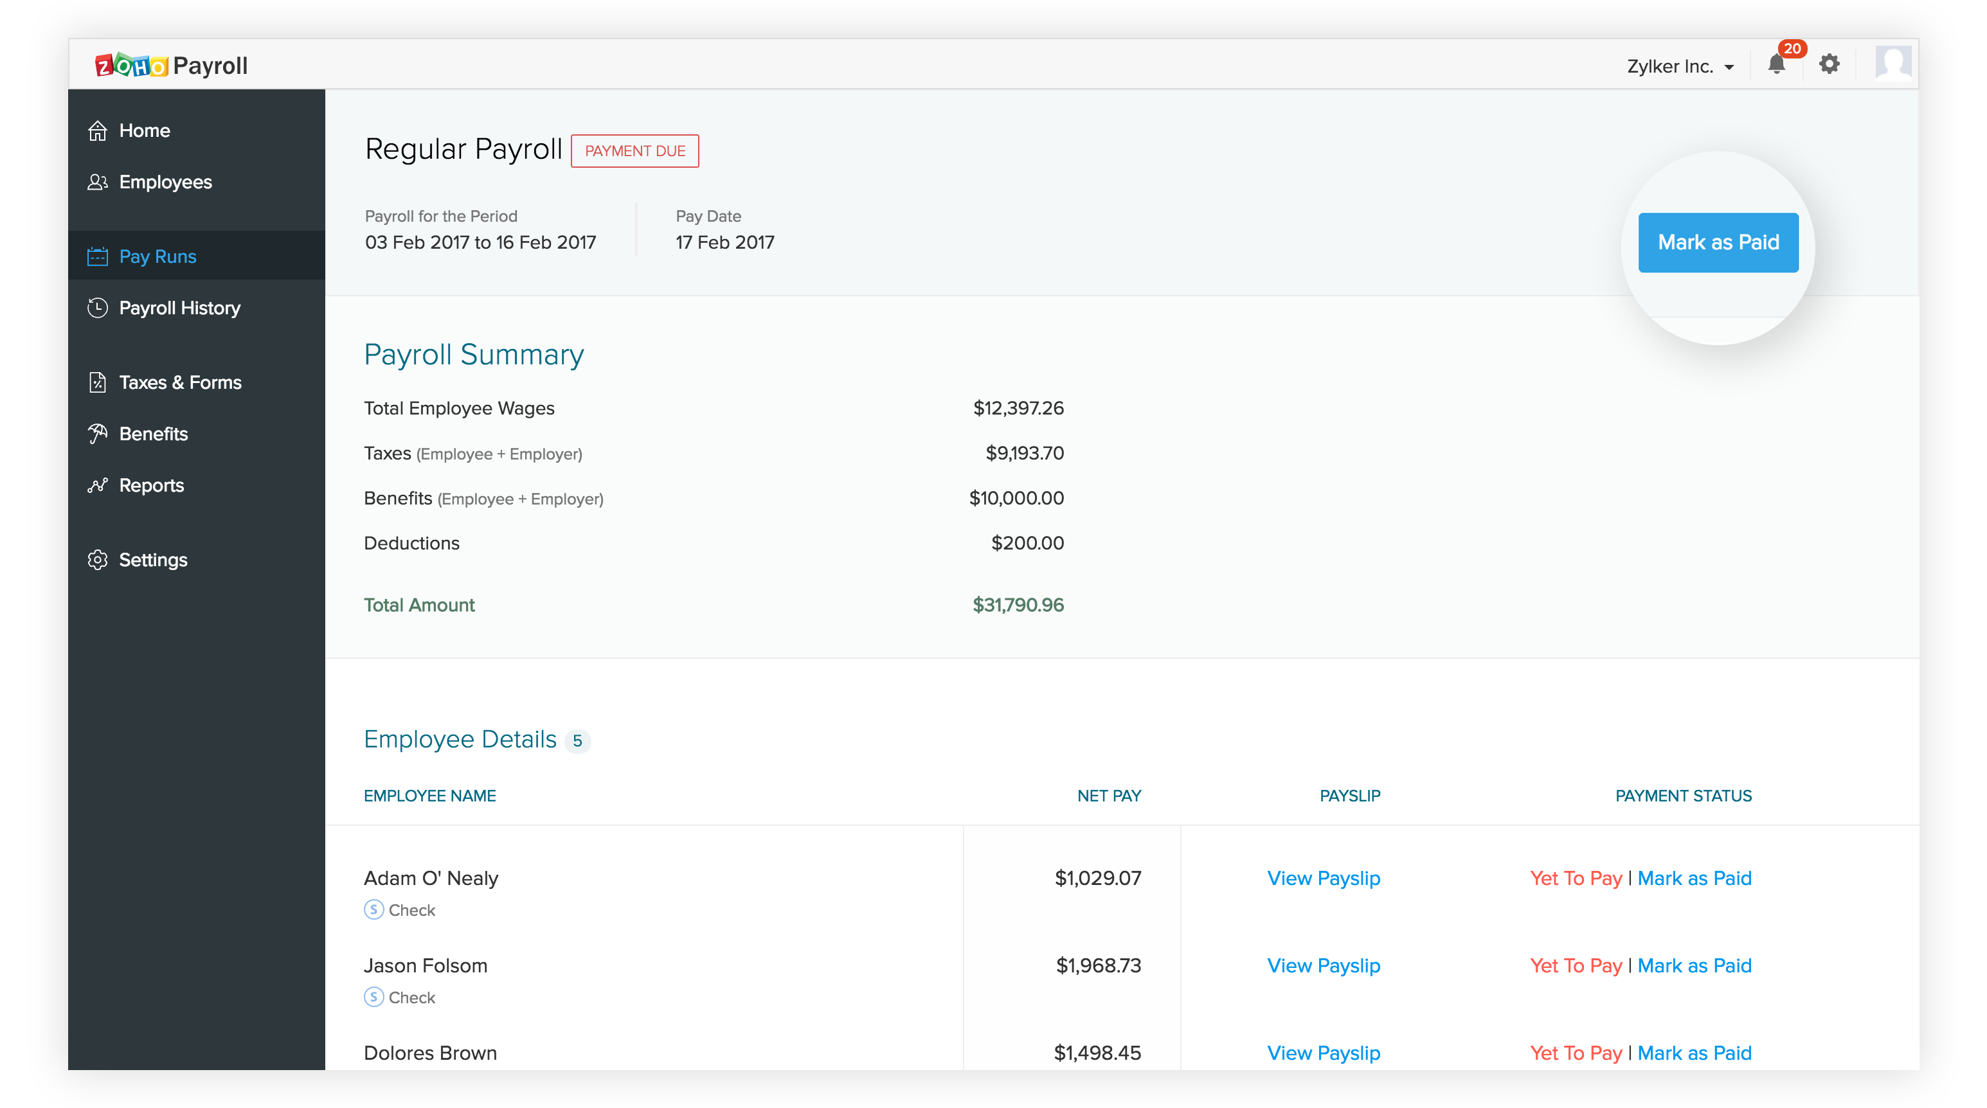View Payslip for Dolores Brown
Image resolution: width=1987 pixels, height=1108 pixels.
click(x=1323, y=1053)
